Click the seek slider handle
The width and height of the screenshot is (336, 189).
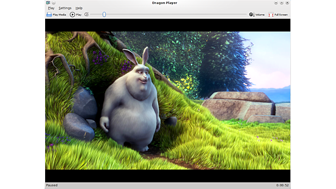(104, 14)
